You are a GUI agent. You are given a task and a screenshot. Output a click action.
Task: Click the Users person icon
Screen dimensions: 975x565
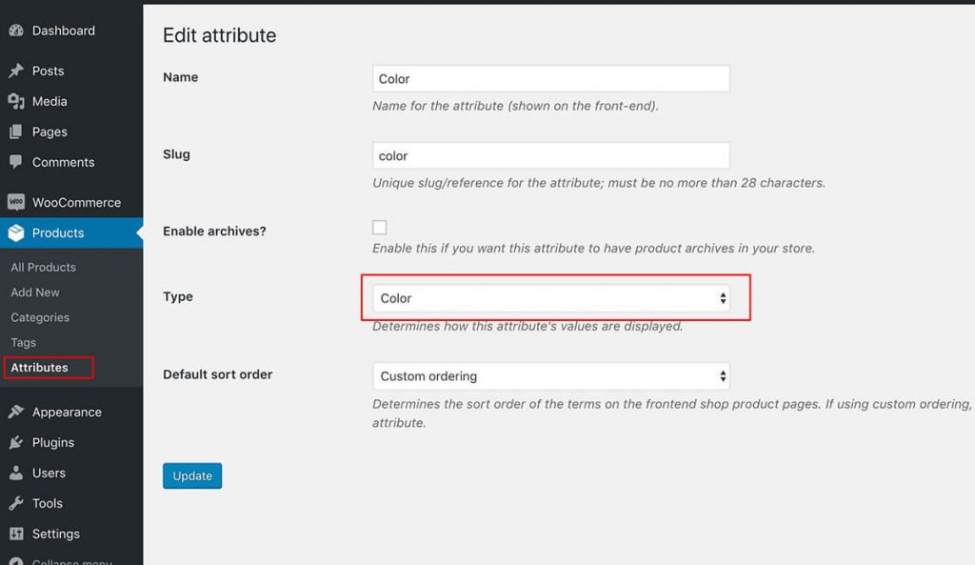pyautogui.click(x=16, y=473)
